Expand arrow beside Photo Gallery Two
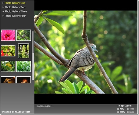Screen dimensions: 139x115 [3, 7]
